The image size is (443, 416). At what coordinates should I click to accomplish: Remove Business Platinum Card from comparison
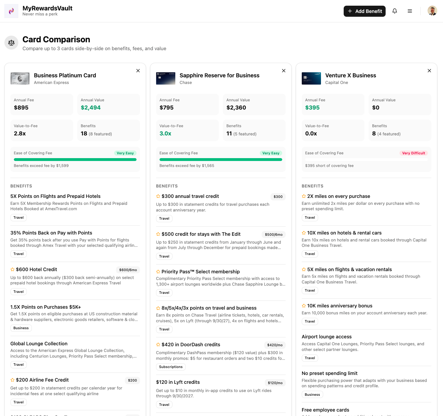(x=138, y=71)
